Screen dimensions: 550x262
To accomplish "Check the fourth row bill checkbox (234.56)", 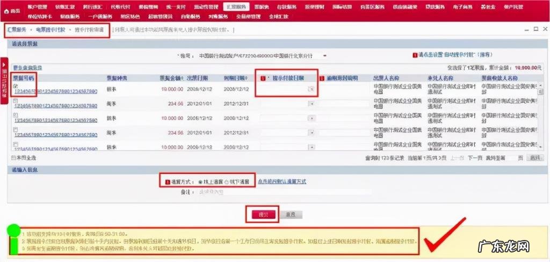I will [15, 130].
